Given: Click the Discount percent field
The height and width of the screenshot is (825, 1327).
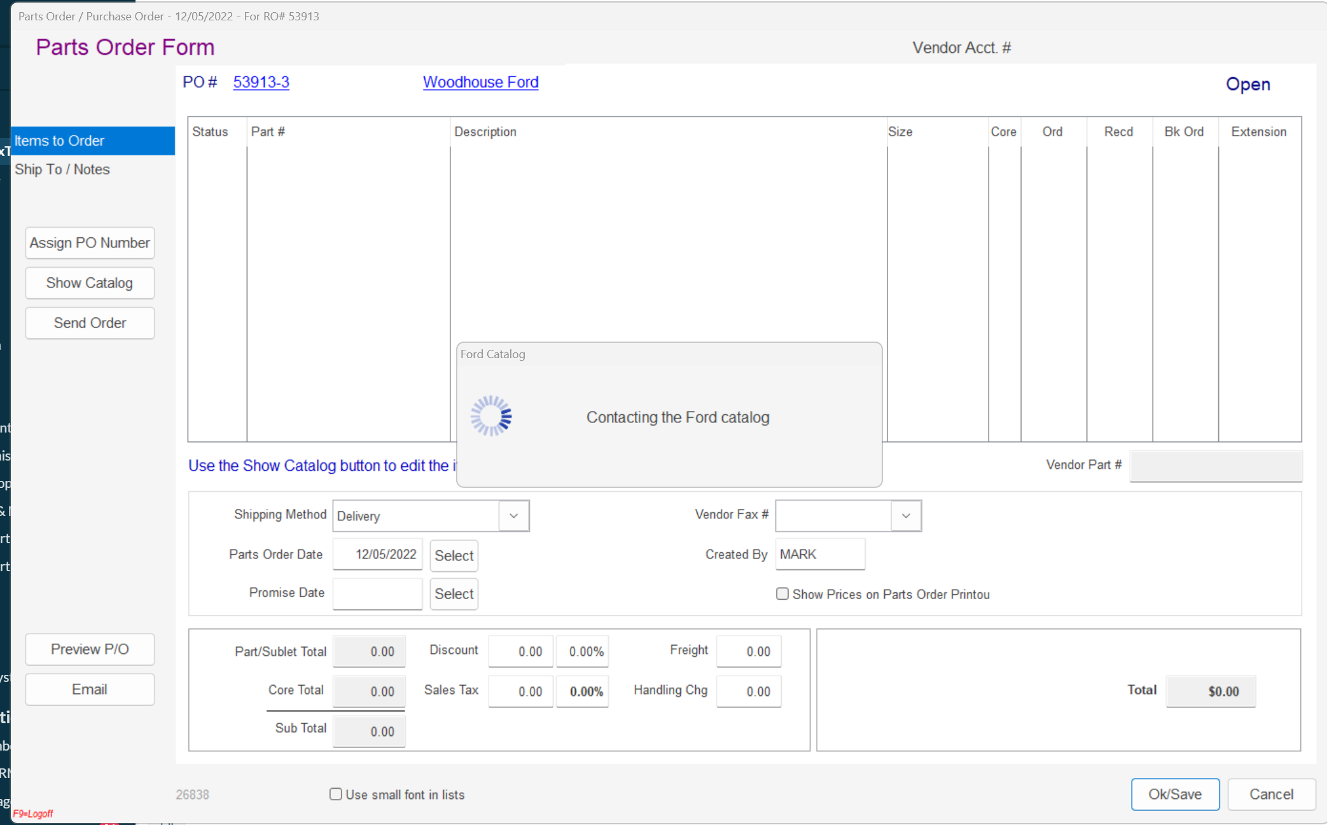Looking at the screenshot, I should 582,651.
